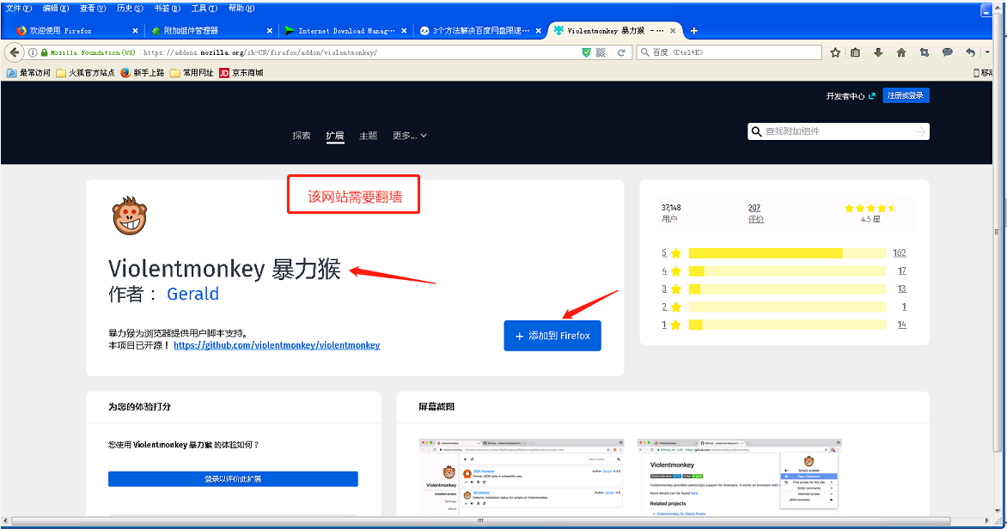Open the bookmarks list toolbar icon
Image resolution: width=1007 pixels, height=529 pixels.
tap(856, 52)
